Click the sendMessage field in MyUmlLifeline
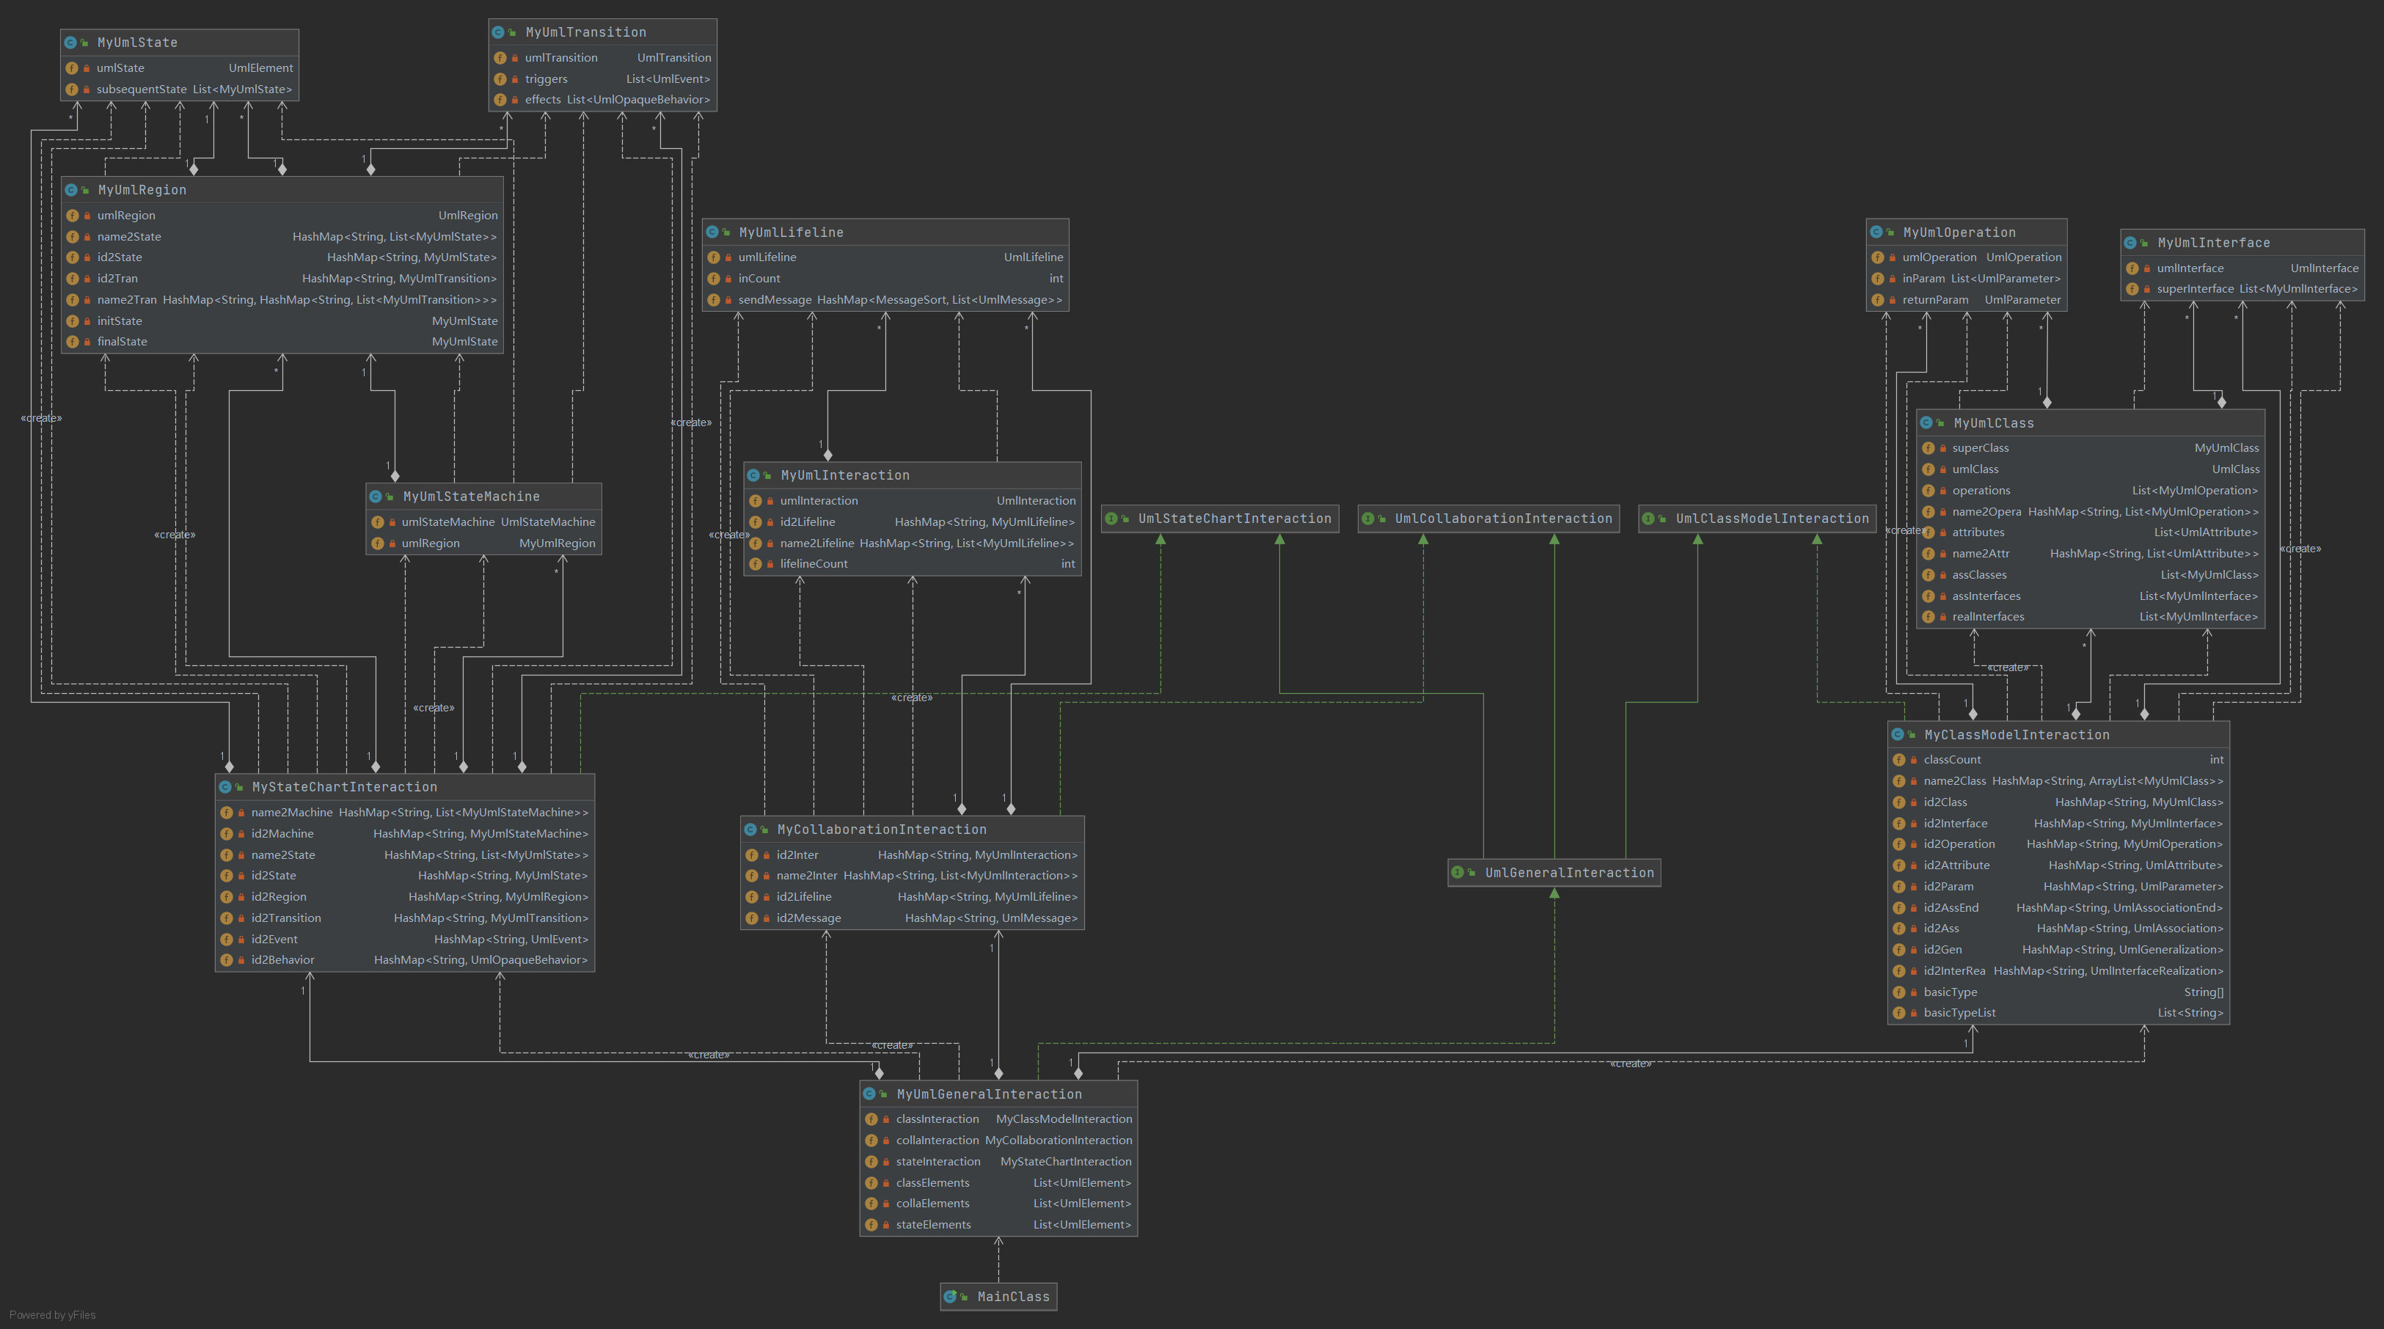This screenshot has height=1329, width=2384. (775, 300)
